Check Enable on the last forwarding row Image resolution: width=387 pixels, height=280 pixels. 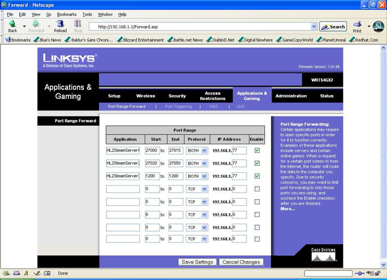[257, 239]
